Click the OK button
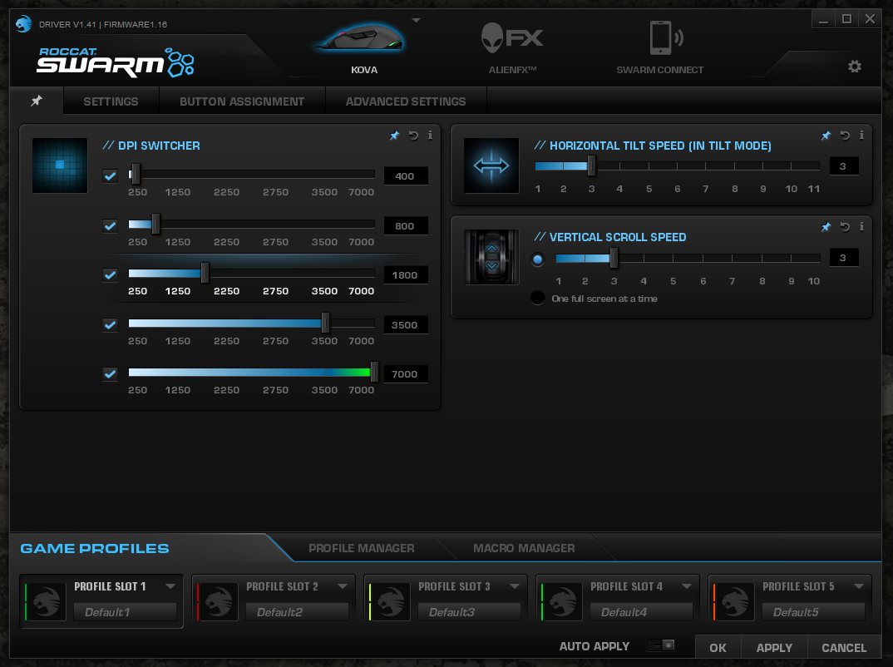 pyautogui.click(x=718, y=648)
